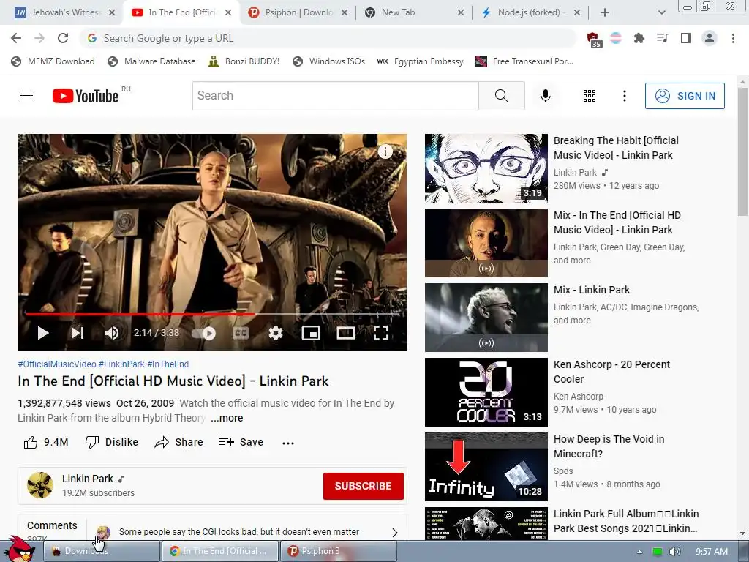
Task: Open the Egyptian Embassy bookmark
Action: [421, 61]
